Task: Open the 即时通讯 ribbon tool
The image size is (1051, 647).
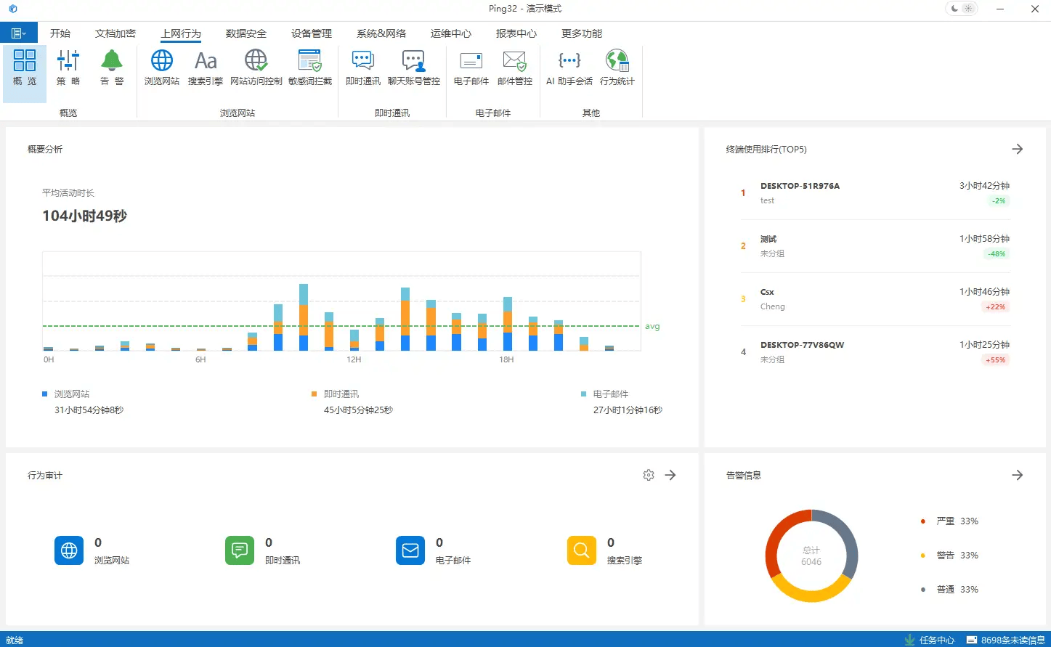Action: (362, 68)
